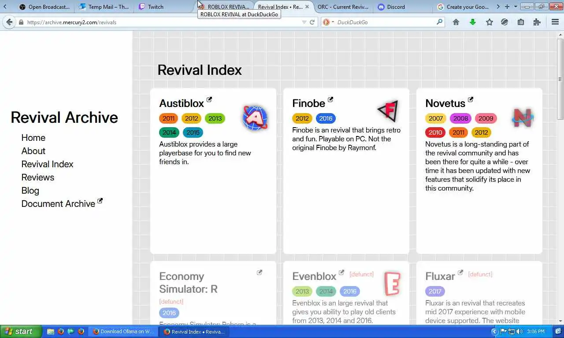Image resolution: width=564 pixels, height=338 pixels.
Task: Switch to ROBLOX REVIVAL tab
Action: point(225,7)
